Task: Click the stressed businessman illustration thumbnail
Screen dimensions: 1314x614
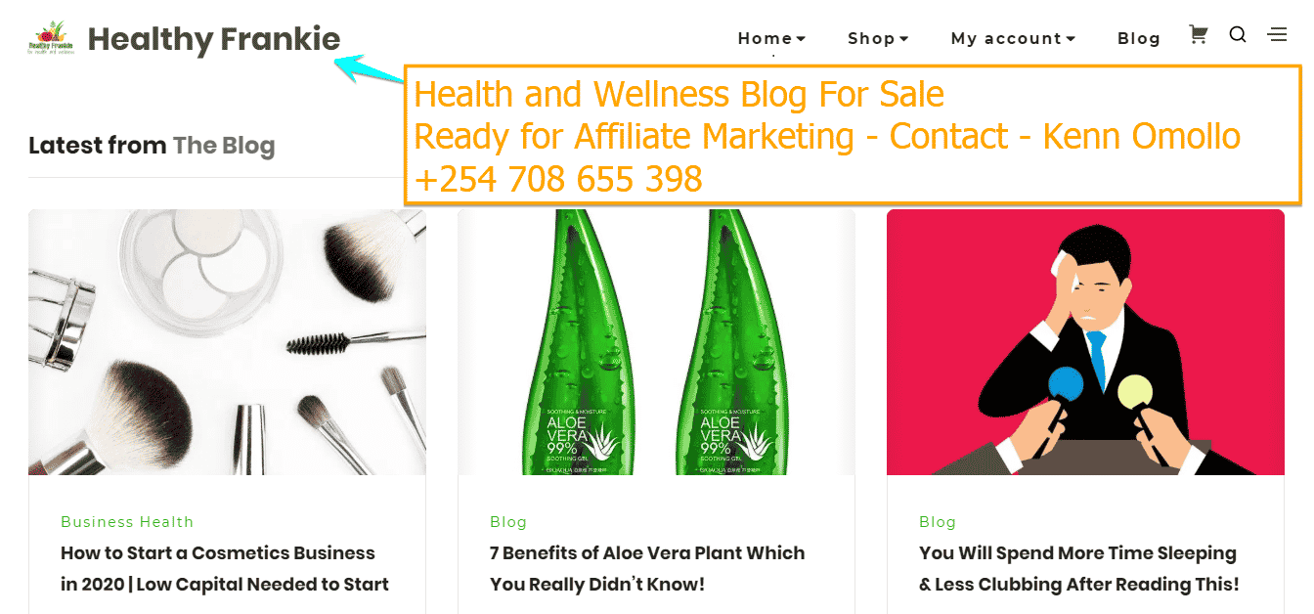Action: (1085, 342)
